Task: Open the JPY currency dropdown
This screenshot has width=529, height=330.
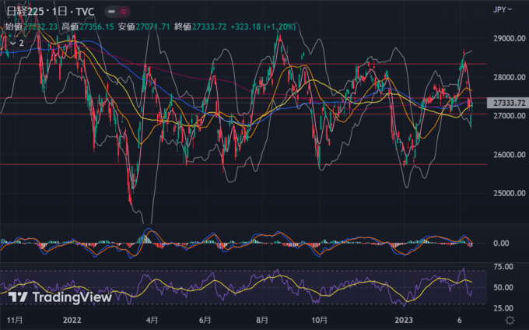Action: (500, 10)
